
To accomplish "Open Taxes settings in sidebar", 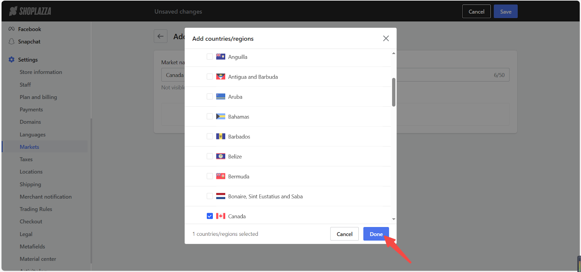I will pyautogui.click(x=26, y=159).
